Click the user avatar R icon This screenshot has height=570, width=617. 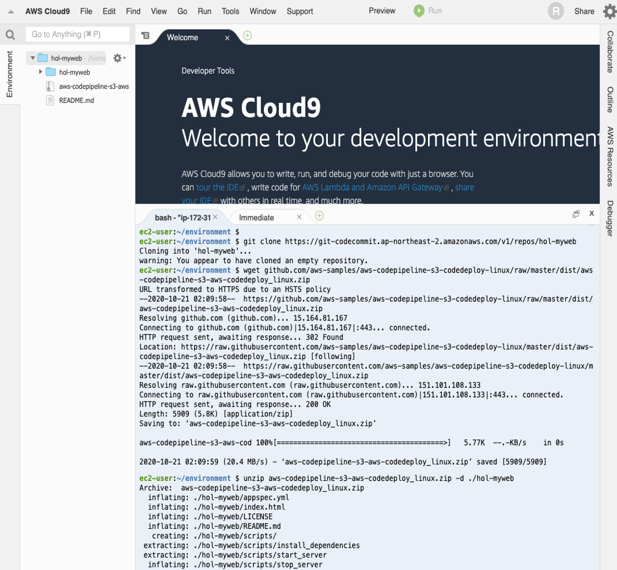click(x=556, y=12)
